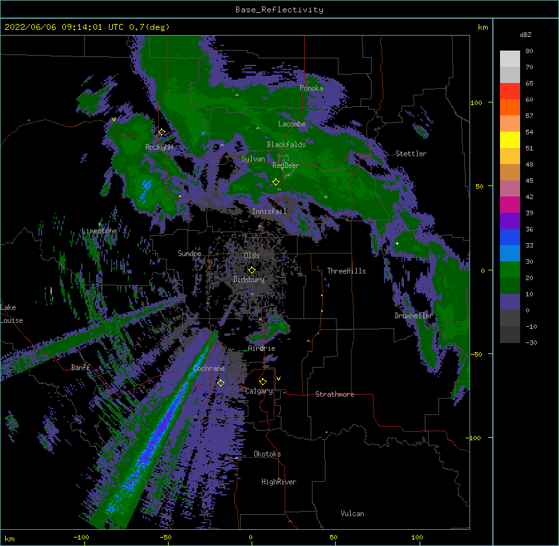Click the Base_Reflectivity title text
The height and width of the screenshot is (546, 559).
pos(279,10)
